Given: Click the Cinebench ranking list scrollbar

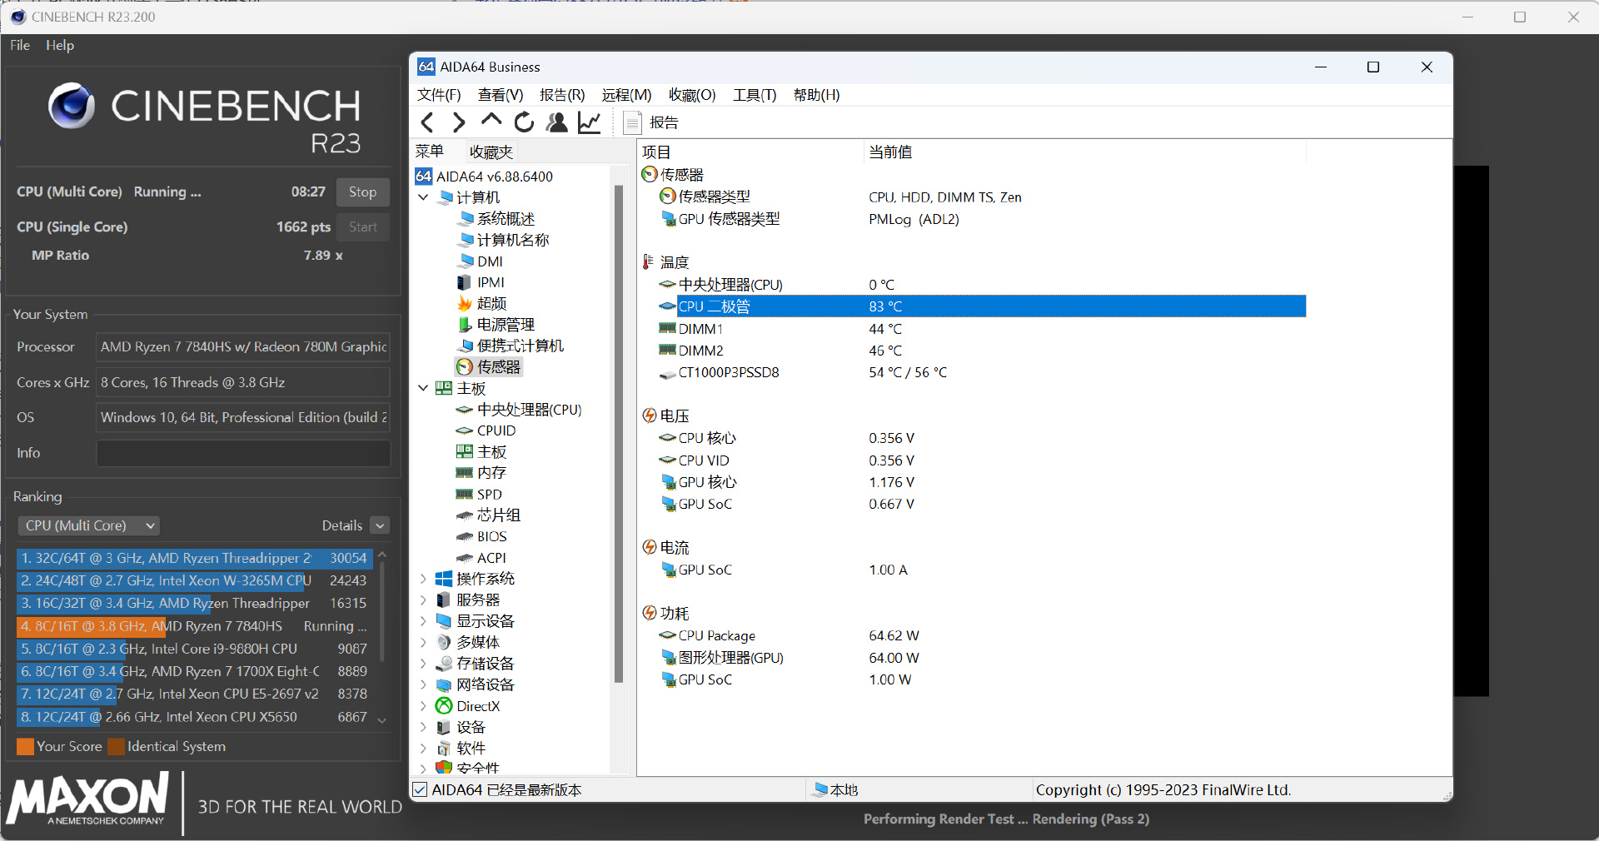Looking at the screenshot, I should point(382,612).
